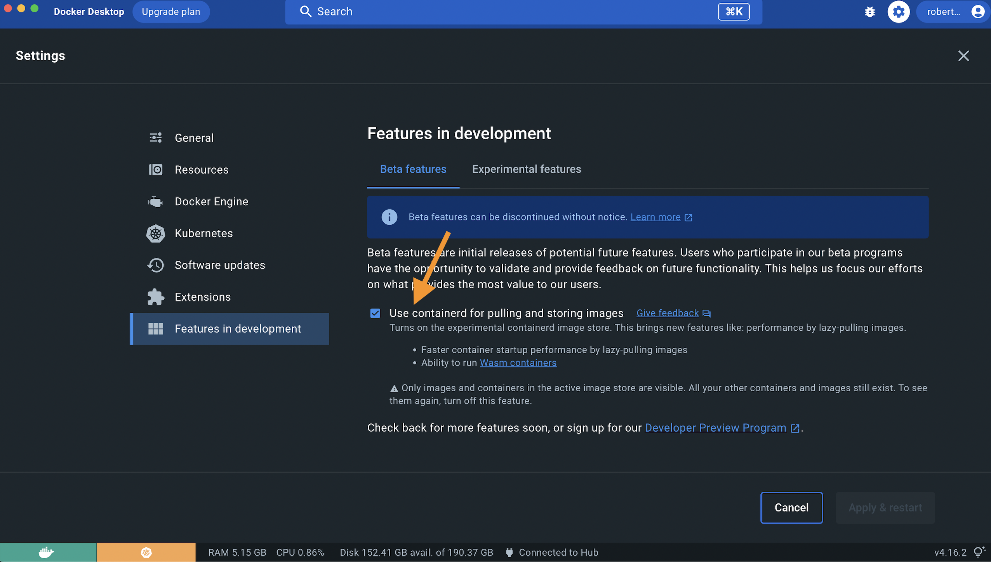Select the Beta features tab

click(413, 169)
